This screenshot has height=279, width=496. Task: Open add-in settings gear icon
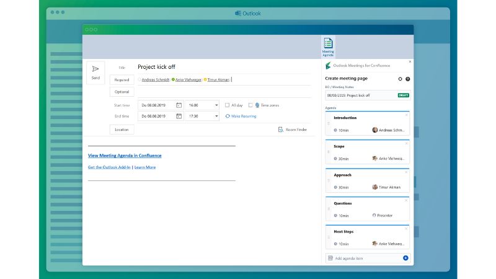tap(400, 79)
